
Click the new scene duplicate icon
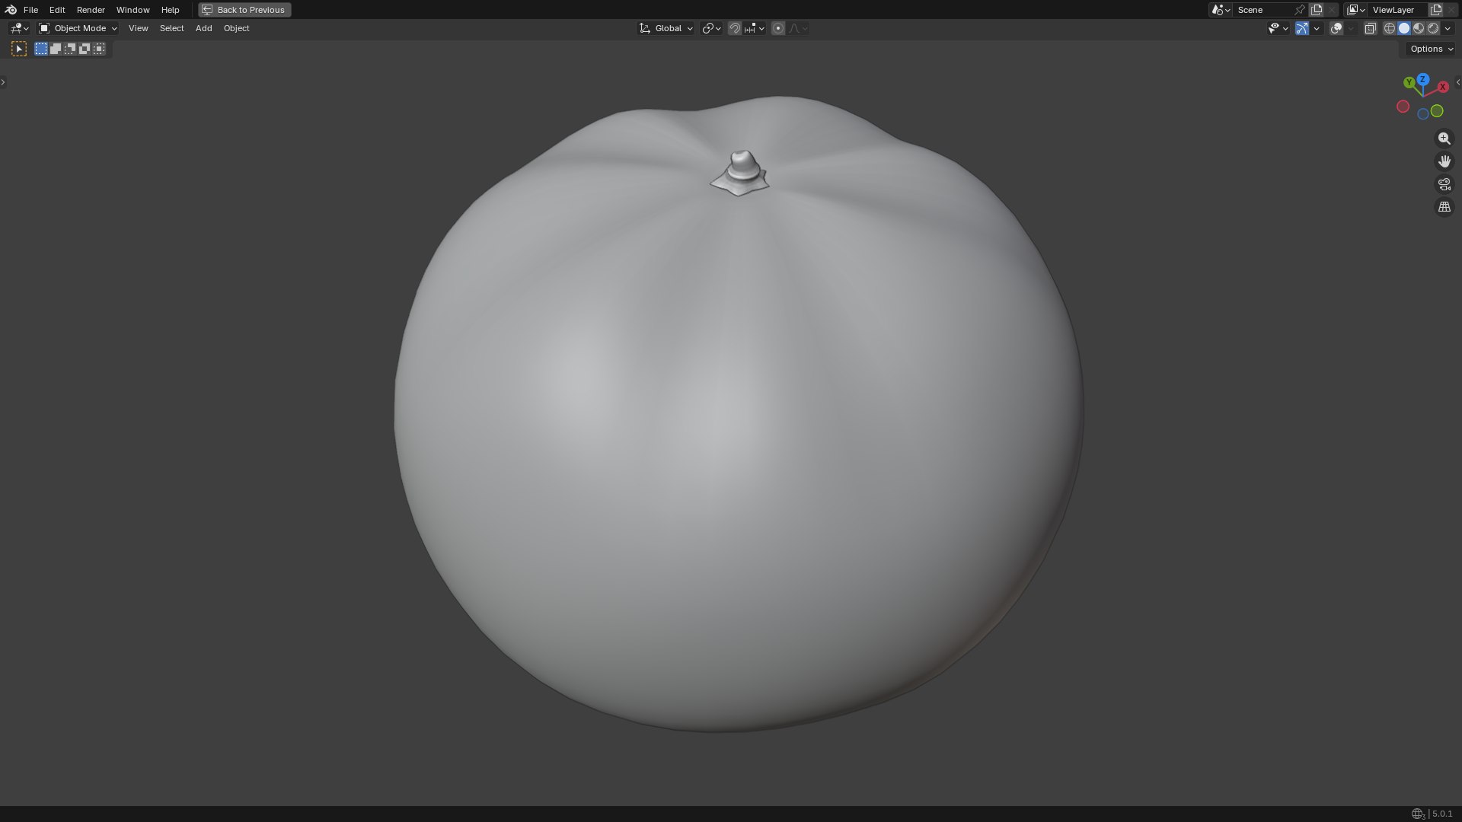point(1317,10)
